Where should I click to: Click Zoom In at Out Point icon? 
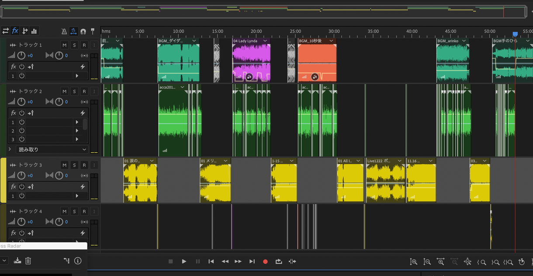pyautogui.click(x=495, y=262)
